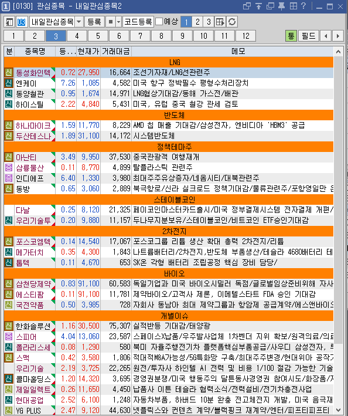Click 톱텍 stock name

point(22,263)
